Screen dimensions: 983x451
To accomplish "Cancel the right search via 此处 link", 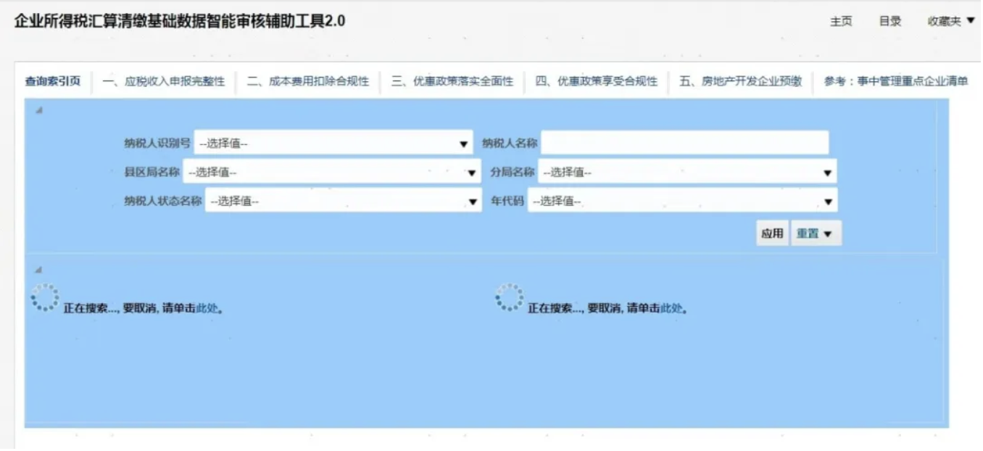I will 671,308.
